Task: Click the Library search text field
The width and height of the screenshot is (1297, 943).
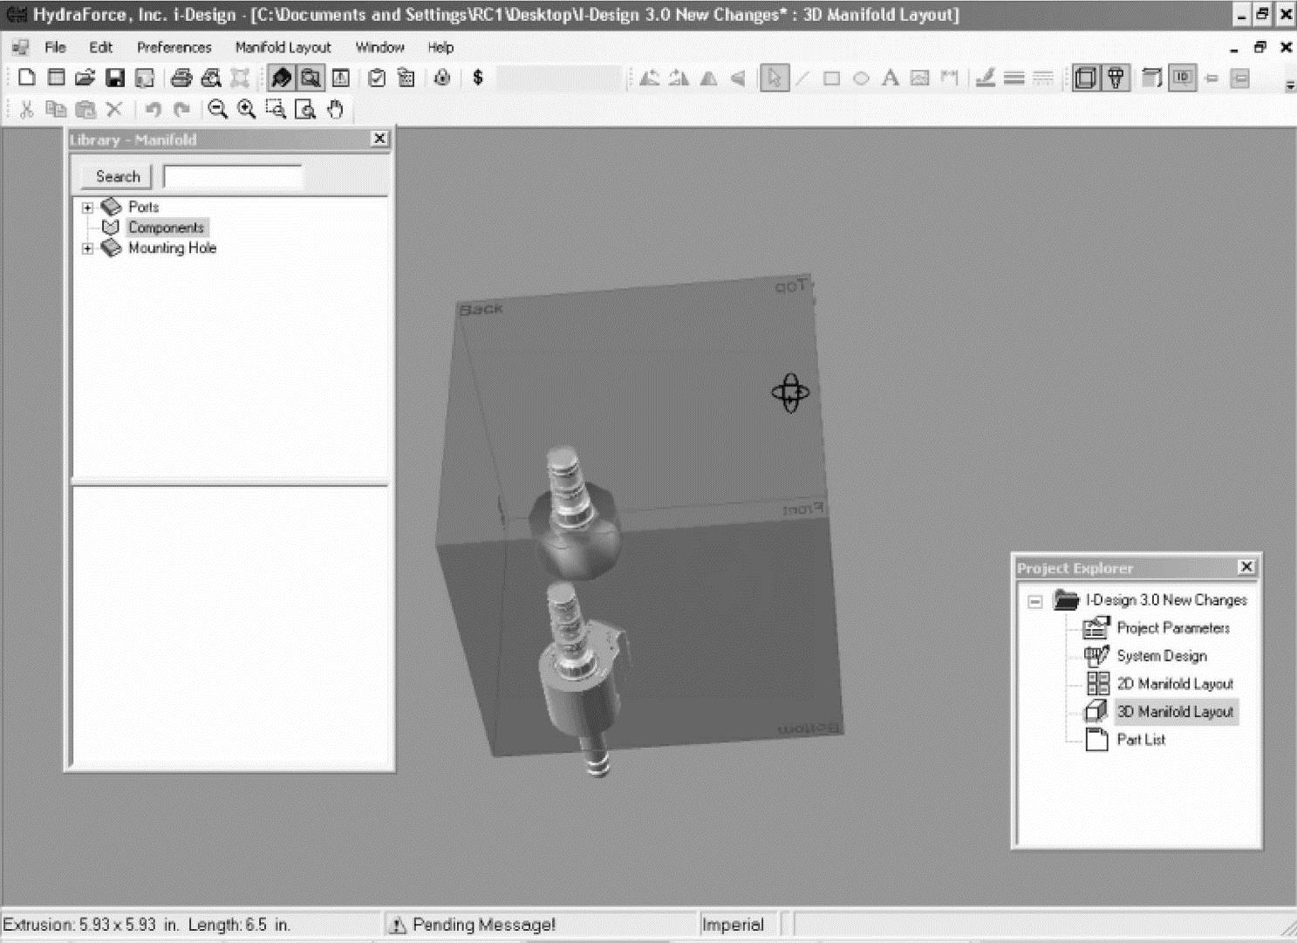Action: (232, 177)
